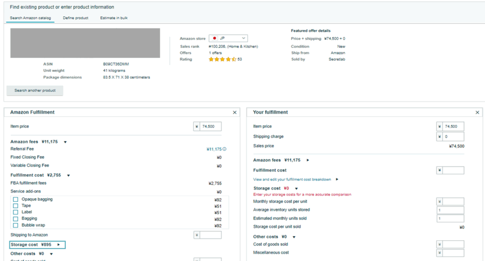
Task: Click the star rating of the product
Action: pos(222,59)
